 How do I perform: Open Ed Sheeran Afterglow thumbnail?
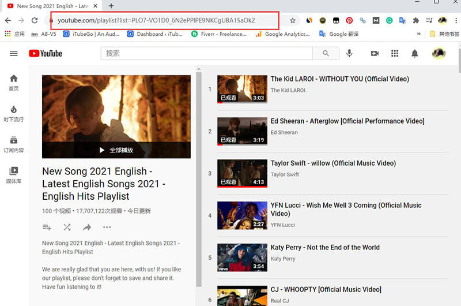pyautogui.click(x=242, y=131)
